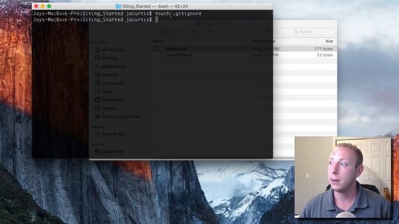Image resolution: width=399 pixels, height=224 pixels.
Task: Click the presenter webcam video thumbnail
Action: 343,177
